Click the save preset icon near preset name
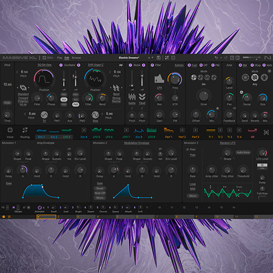 click(x=158, y=58)
